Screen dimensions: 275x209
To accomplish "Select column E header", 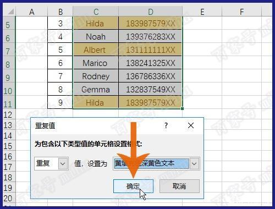I will 202,12.
